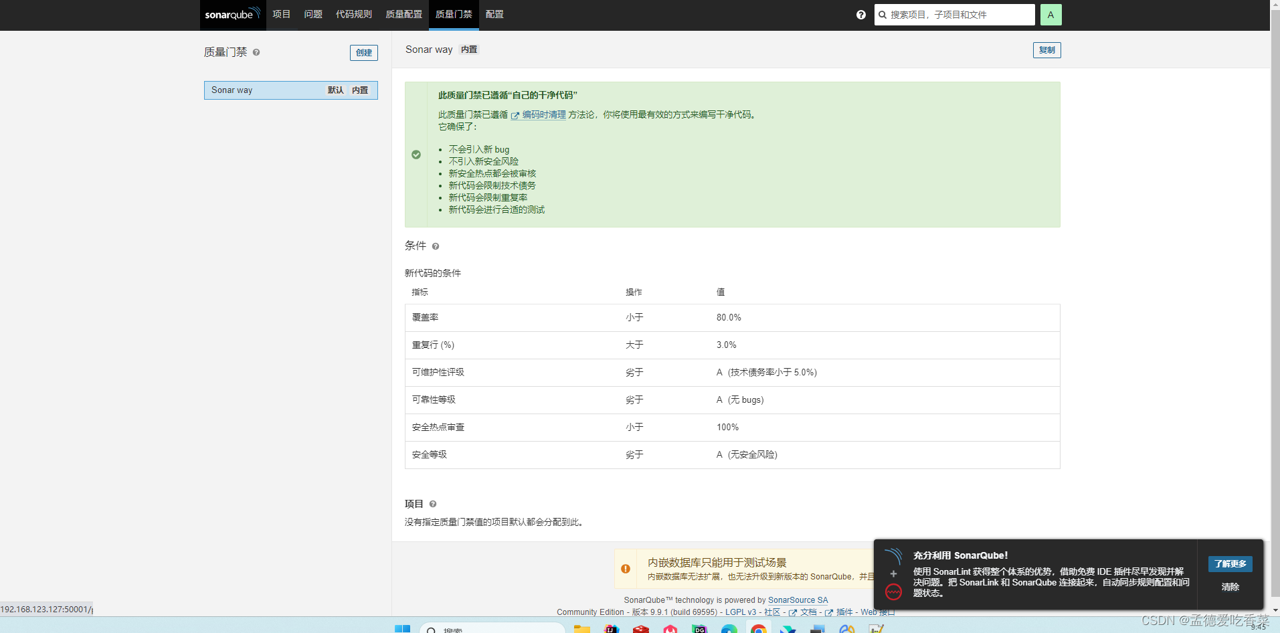The width and height of the screenshot is (1280, 633).
Task: Click the "新安全热点都会被审核" bullet
Action: pyautogui.click(x=492, y=174)
